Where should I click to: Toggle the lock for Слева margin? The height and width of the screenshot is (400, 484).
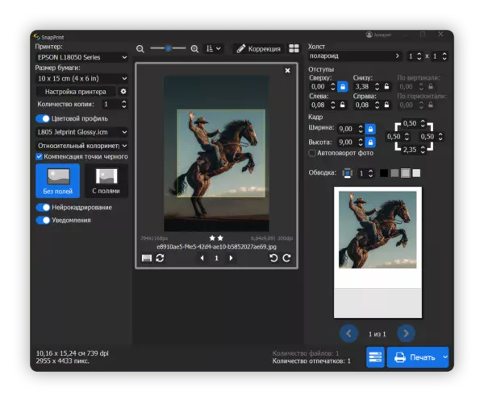point(343,105)
